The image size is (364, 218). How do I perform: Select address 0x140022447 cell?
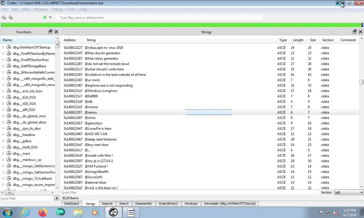73,129
